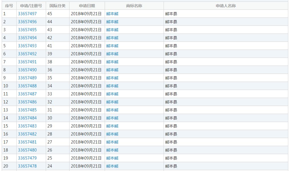The width and height of the screenshot is (290, 171).
Task: Open application number 33657481
Action: tap(27, 142)
